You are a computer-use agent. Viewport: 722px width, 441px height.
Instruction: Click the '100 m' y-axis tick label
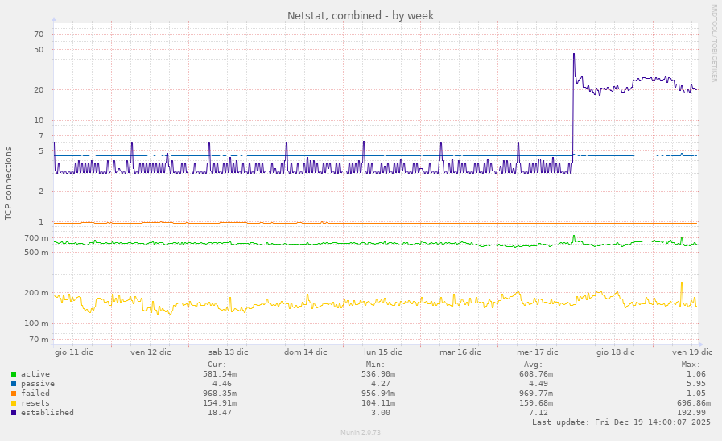click(x=36, y=324)
